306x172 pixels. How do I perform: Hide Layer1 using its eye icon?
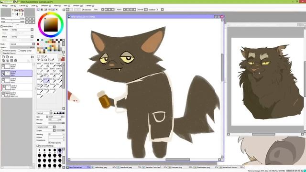(3, 93)
